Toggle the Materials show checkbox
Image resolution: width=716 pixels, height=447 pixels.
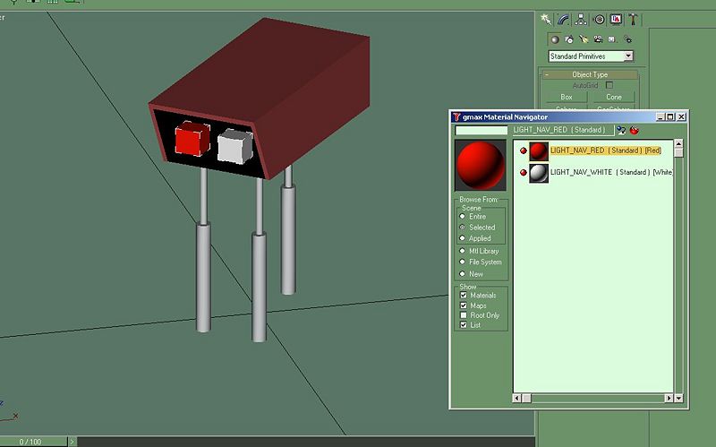click(x=463, y=296)
